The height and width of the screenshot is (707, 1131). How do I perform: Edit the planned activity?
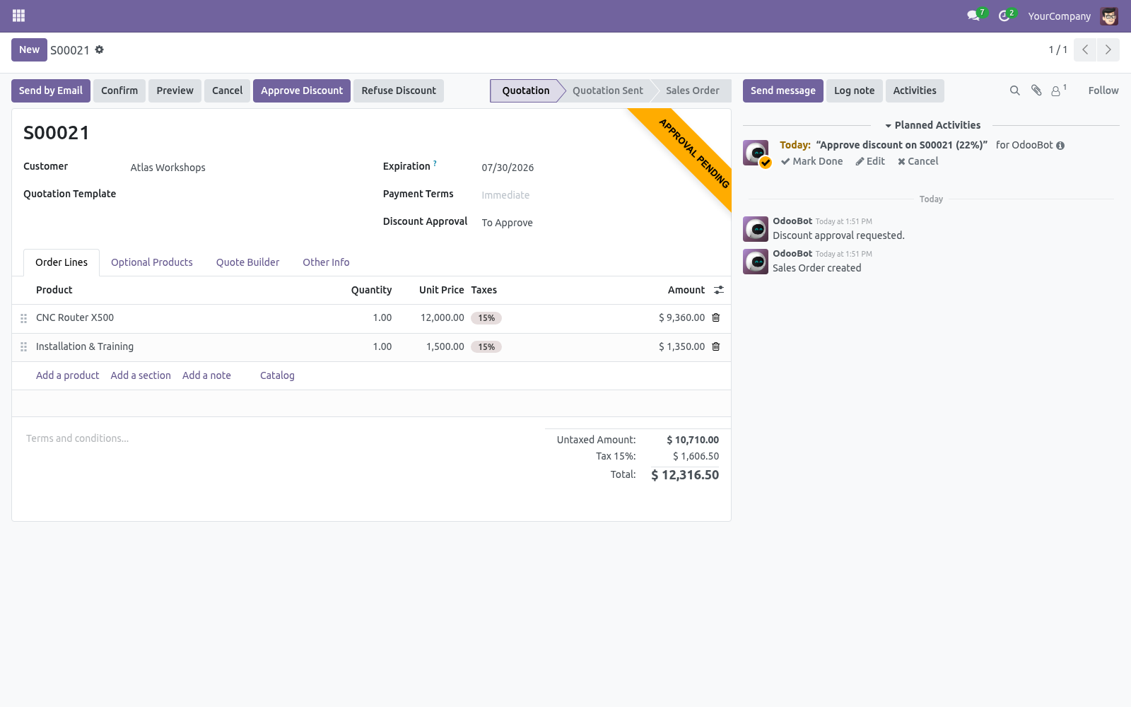point(870,161)
